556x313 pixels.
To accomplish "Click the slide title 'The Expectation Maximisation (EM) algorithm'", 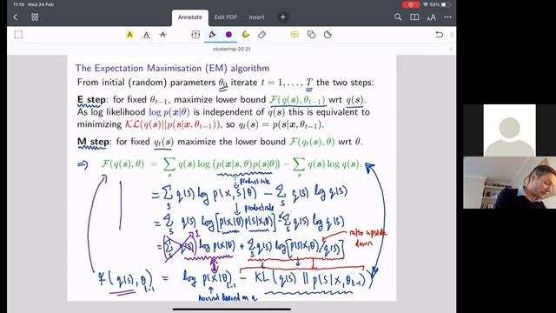I will pyautogui.click(x=172, y=68).
